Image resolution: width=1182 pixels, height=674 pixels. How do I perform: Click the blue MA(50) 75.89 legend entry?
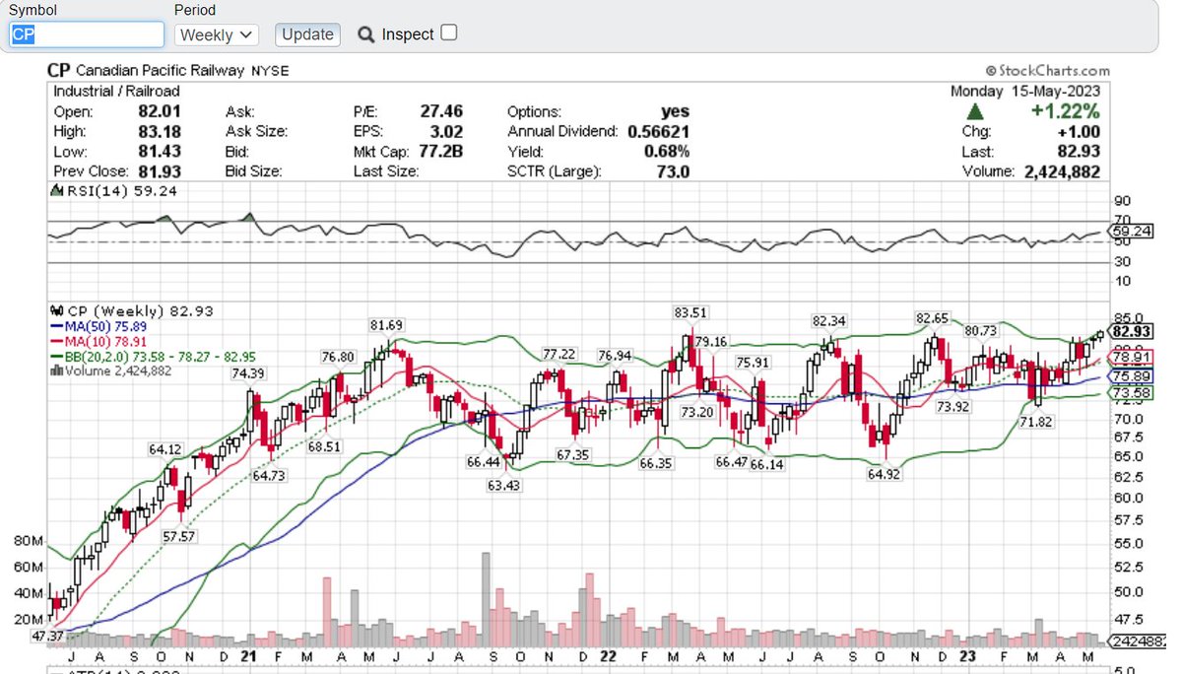[98, 326]
